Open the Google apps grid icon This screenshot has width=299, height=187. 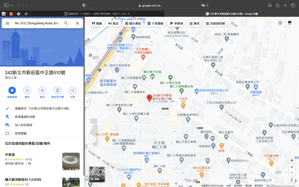pyautogui.click(x=280, y=23)
